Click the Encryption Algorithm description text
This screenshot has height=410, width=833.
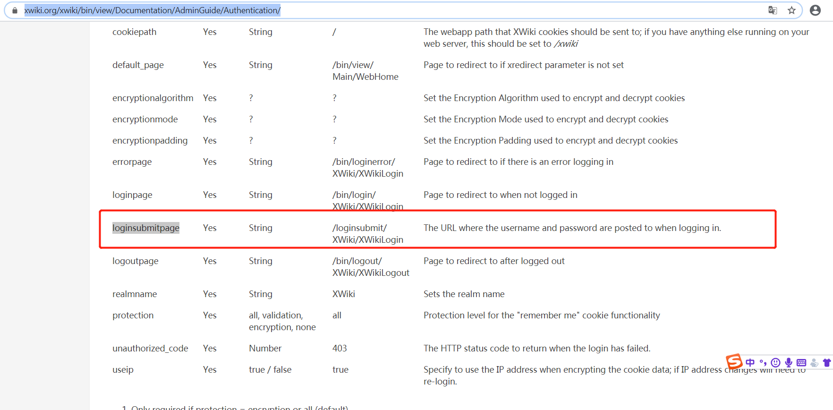(554, 98)
